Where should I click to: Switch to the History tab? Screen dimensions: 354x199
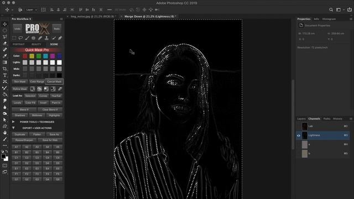[337, 119]
